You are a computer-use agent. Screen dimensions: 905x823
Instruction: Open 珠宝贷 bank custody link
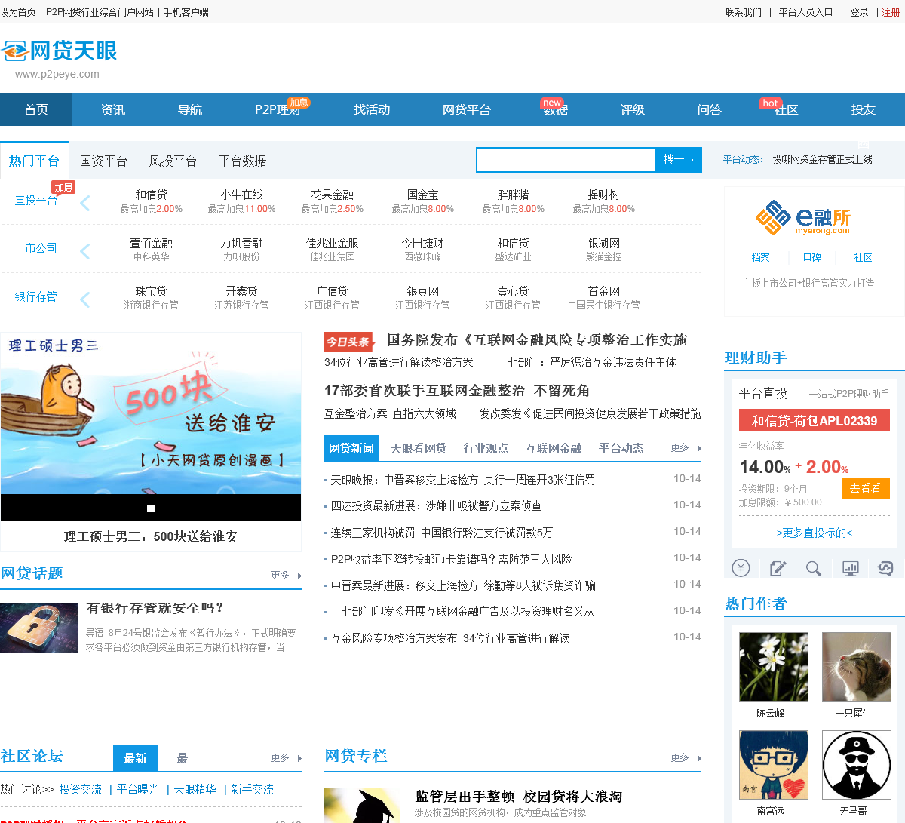[152, 291]
